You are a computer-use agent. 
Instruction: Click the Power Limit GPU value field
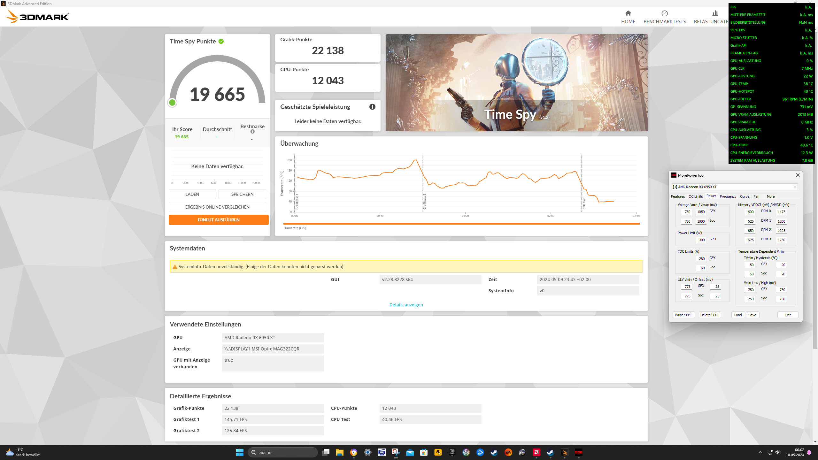coord(701,240)
